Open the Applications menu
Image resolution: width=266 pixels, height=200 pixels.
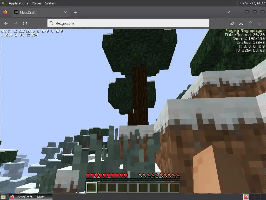click(x=18, y=3)
